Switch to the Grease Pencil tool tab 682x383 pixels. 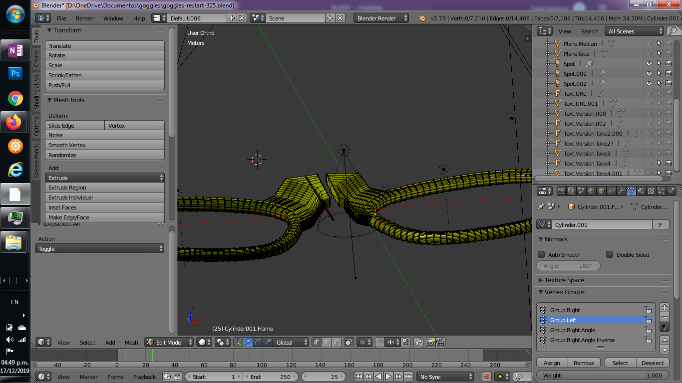coord(36,161)
